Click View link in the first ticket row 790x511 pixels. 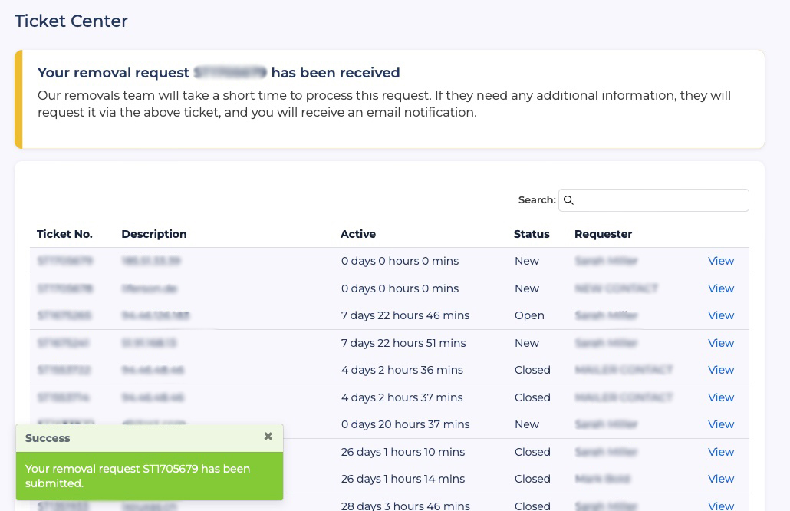720,261
